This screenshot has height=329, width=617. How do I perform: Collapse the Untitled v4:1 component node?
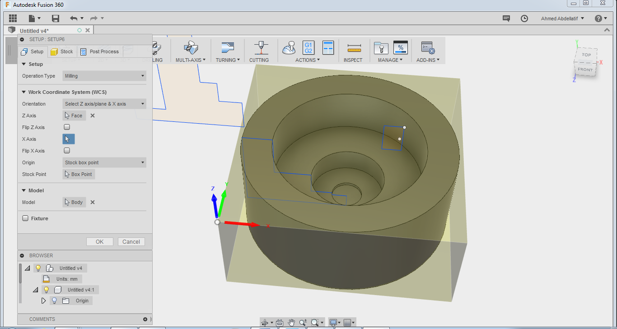point(35,290)
